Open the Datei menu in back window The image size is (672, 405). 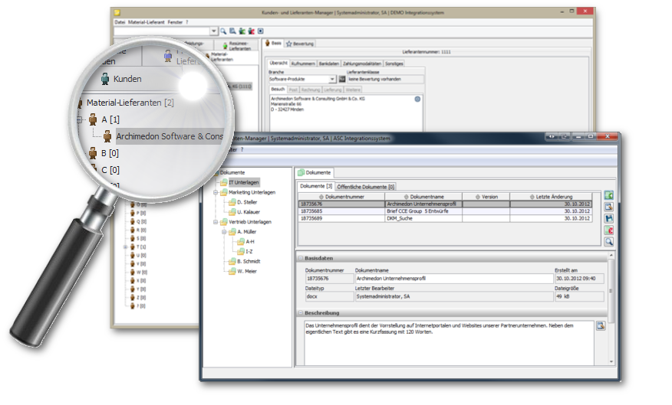pyautogui.click(x=120, y=21)
